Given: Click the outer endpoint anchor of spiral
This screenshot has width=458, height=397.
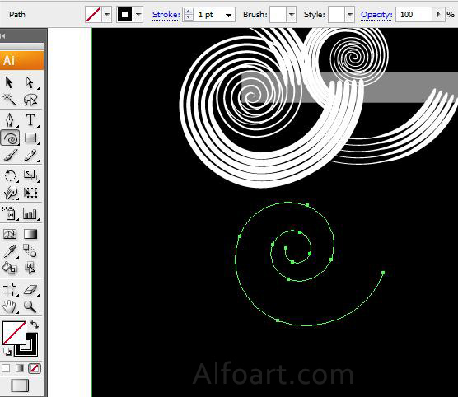Looking at the screenshot, I should pyautogui.click(x=383, y=273).
